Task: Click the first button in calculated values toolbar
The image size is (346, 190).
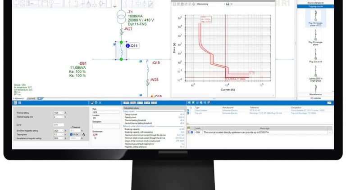Action: point(126,103)
